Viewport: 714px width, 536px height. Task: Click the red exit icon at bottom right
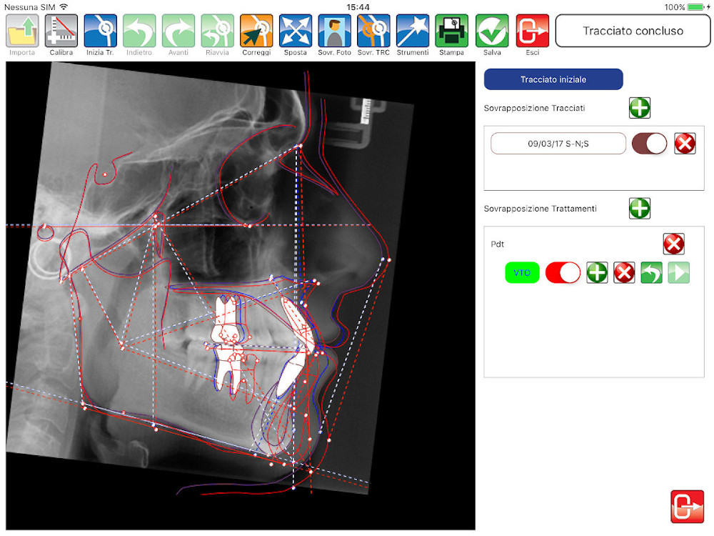pos(687,507)
